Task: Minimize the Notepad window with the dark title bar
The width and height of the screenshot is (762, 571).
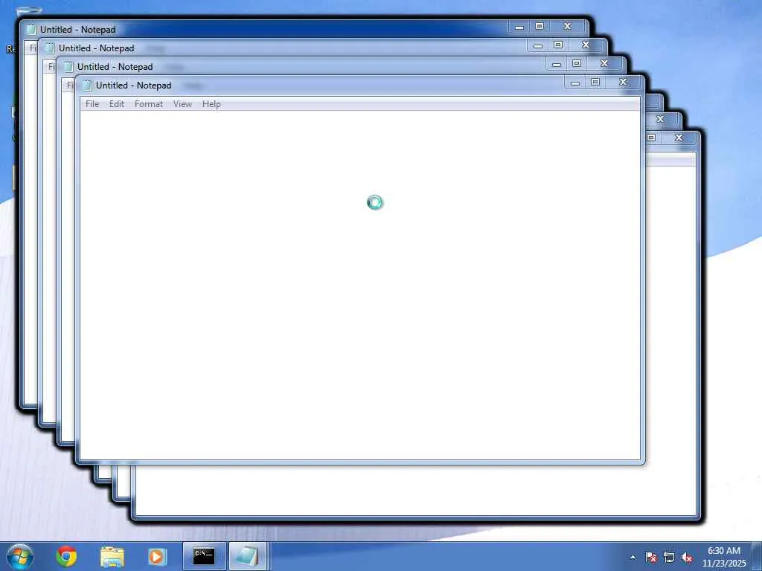Action: [x=519, y=27]
